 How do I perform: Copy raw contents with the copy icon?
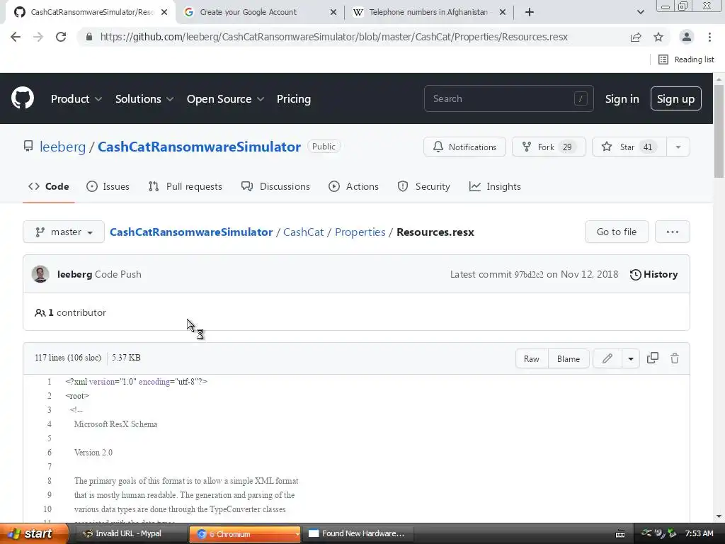pos(652,358)
